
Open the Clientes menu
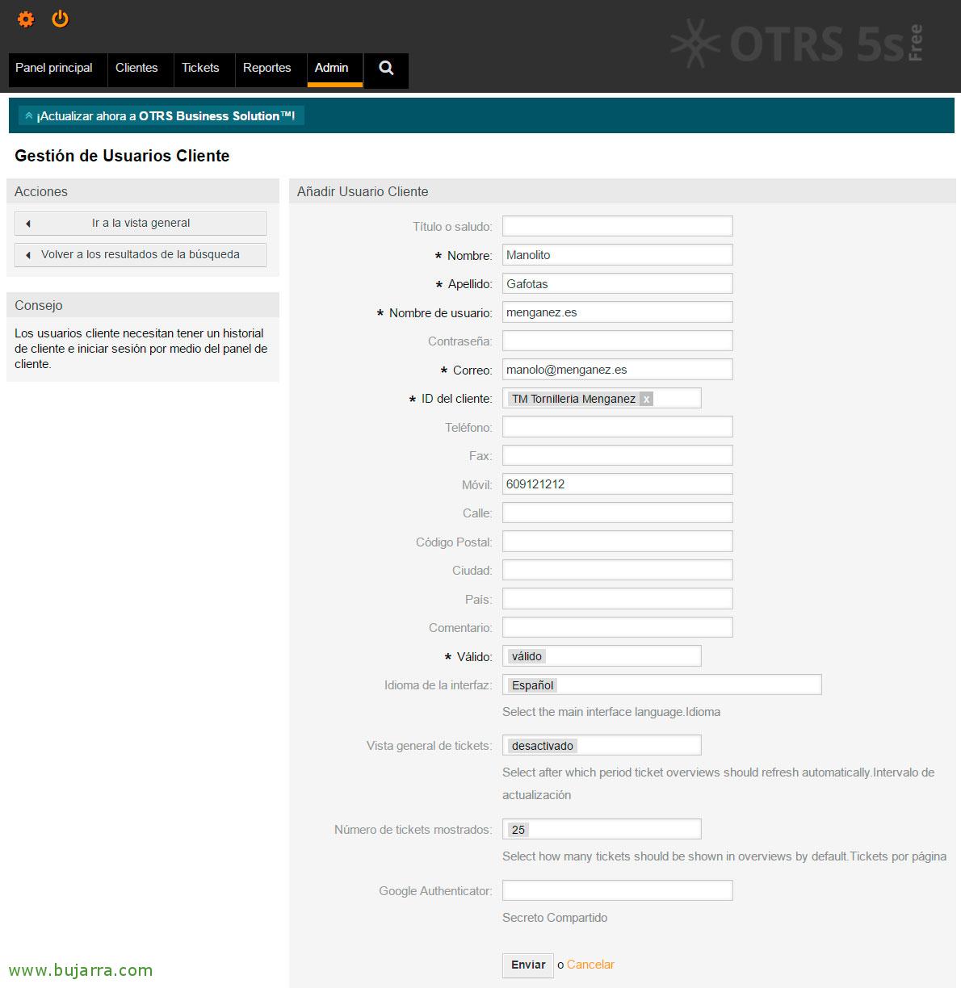(x=136, y=69)
